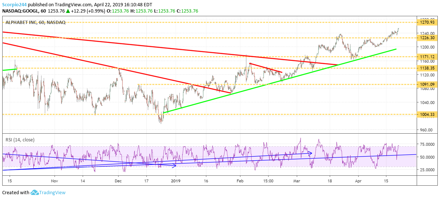
Task: Click the Scorpio244 author name
Action: pyautogui.click(x=14, y=4)
